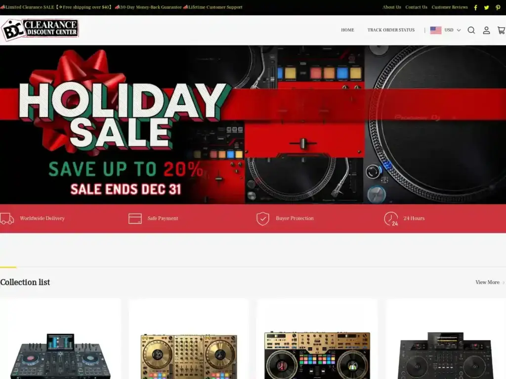The width and height of the screenshot is (506, 379).
Task: Open the Customer Reviews link
Action: click(450, 7)
